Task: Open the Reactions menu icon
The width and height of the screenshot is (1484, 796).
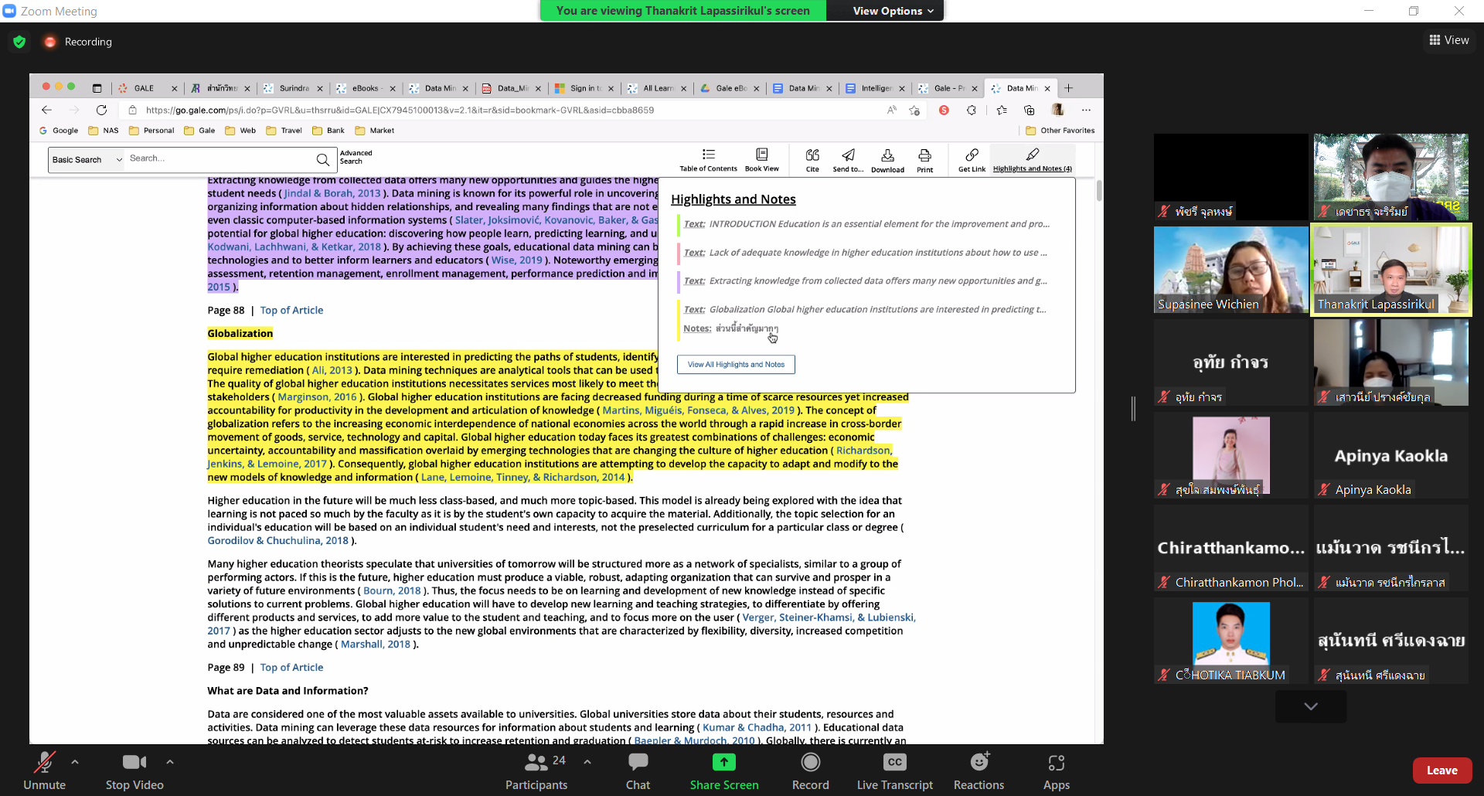Action: [979, 763]
